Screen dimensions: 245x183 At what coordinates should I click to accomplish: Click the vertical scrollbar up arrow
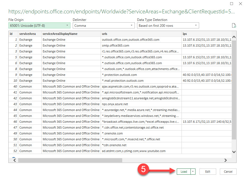pos(234,36)
